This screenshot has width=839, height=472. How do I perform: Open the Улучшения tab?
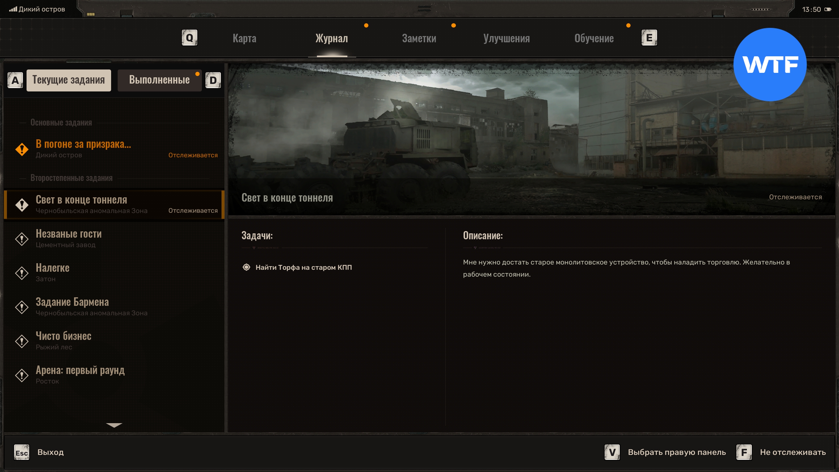(x=506, y=38)
